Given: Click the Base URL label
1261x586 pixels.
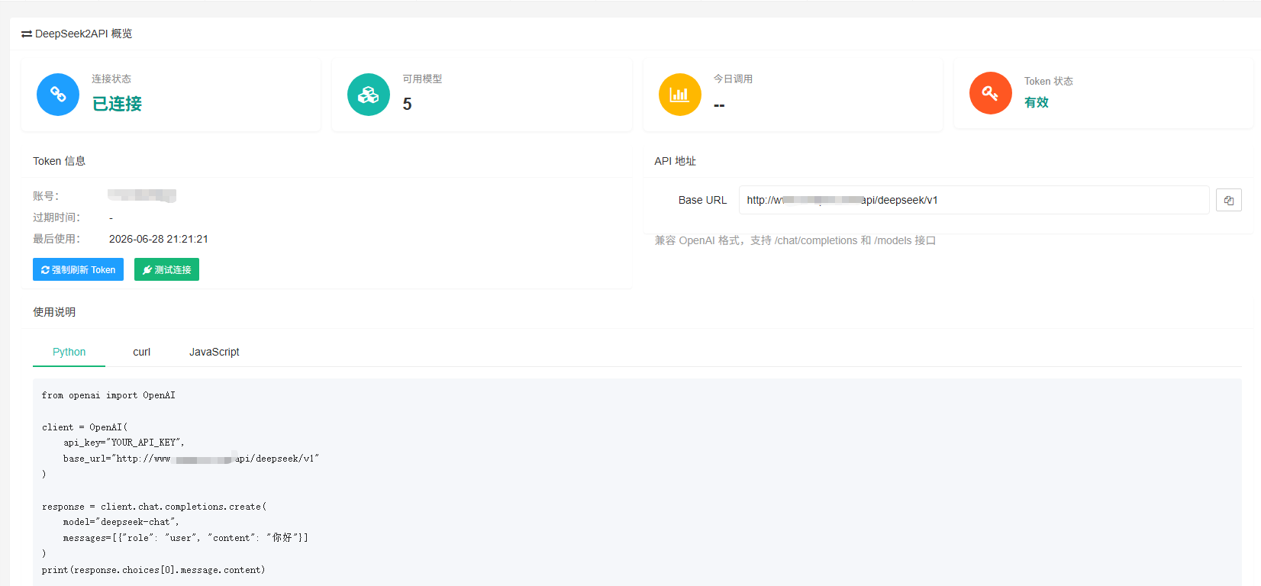Looking at the screenshot, I should [702, 200].
